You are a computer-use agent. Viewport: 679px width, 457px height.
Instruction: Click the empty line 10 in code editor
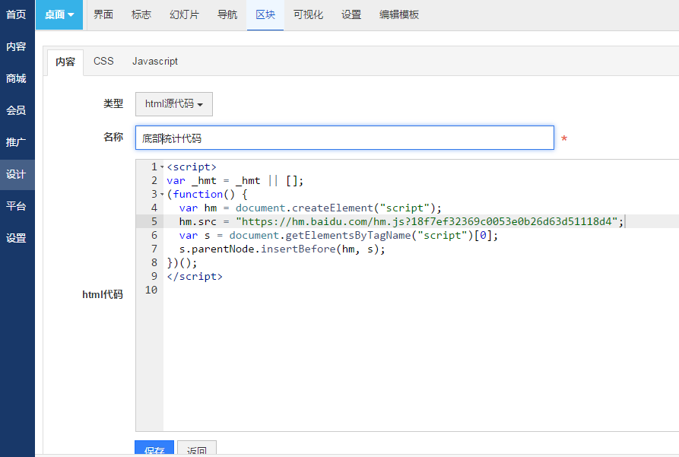tap(420, 290)
